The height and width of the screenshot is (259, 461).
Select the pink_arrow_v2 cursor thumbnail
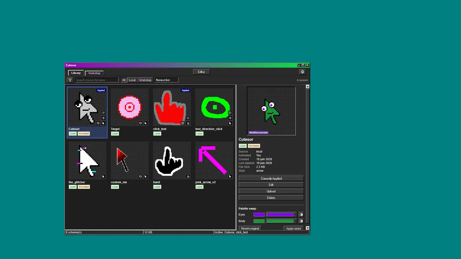[x=214, y=160]
